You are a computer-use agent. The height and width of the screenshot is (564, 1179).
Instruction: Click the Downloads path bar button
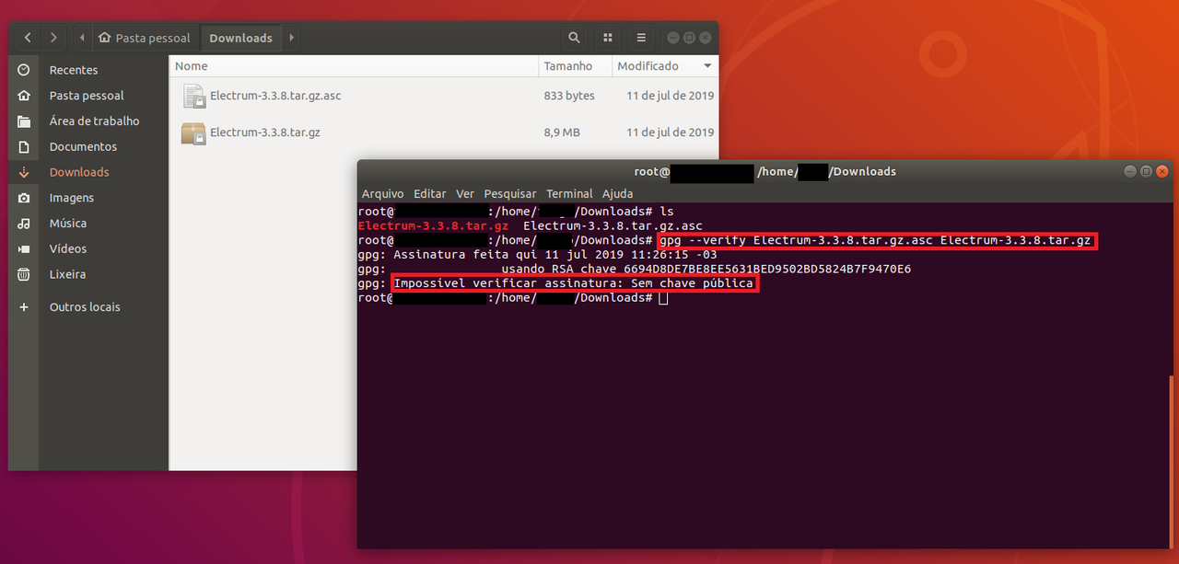tap(241, 38)
